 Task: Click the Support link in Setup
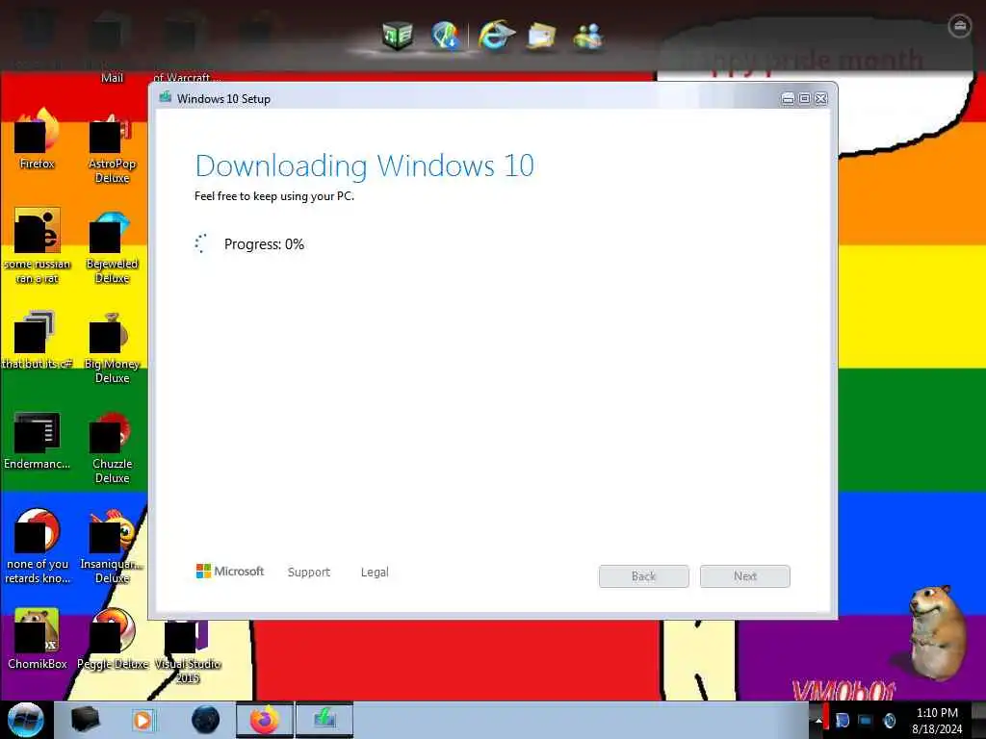[x=309, y=572]
